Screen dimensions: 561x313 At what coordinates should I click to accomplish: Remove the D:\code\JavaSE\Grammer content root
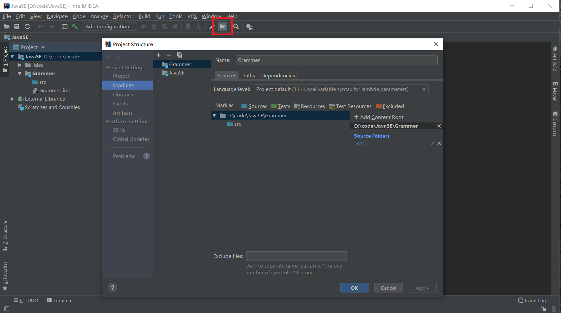(439, 126)
